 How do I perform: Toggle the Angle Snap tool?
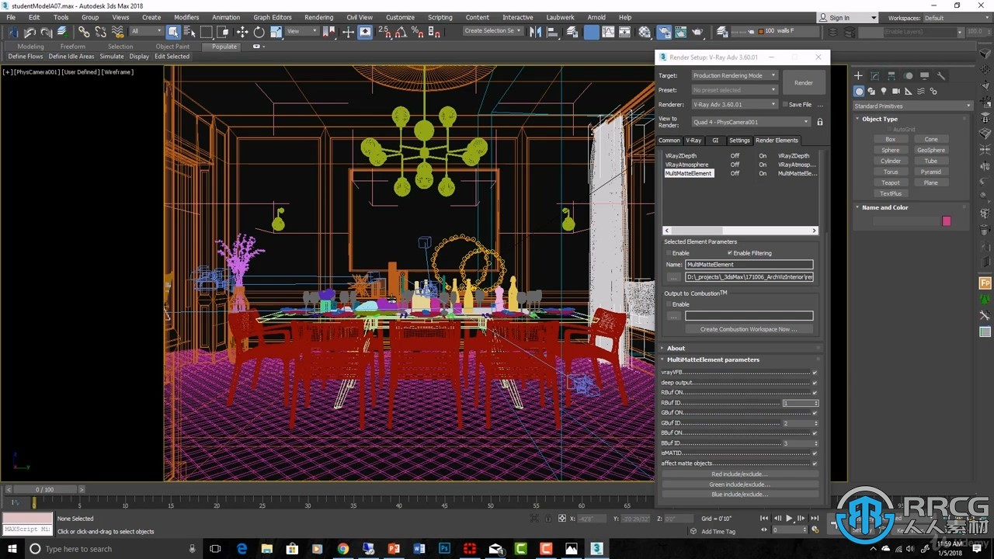pyautogui.click(x=401, y=32)
